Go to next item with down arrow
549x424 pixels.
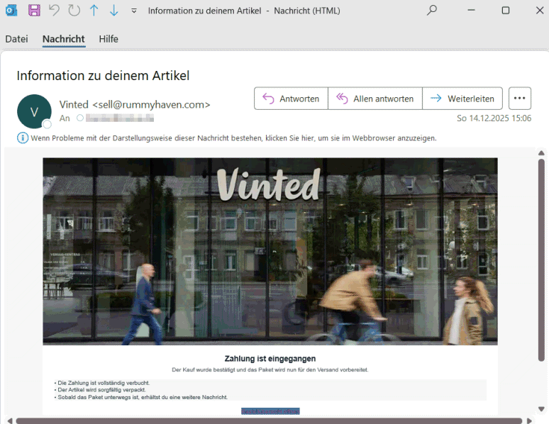click(x=113, y=11)
